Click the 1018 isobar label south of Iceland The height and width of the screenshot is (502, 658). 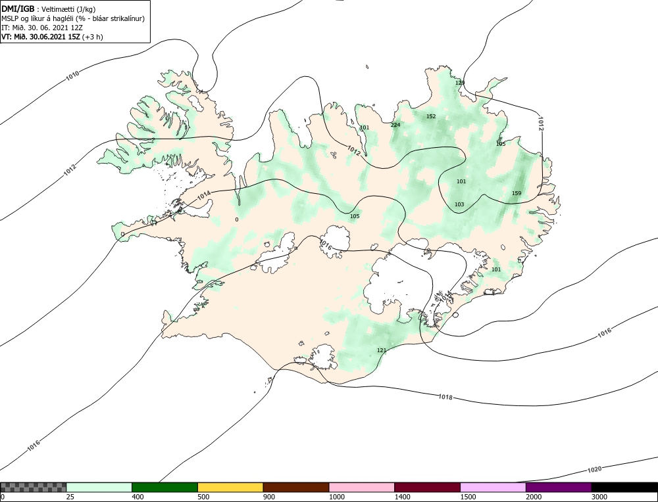445,397
